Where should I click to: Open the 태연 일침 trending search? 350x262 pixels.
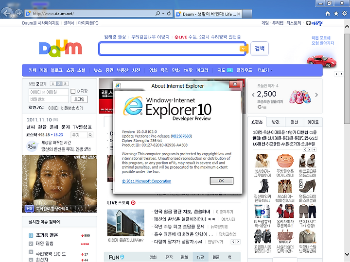coord(45,244)
